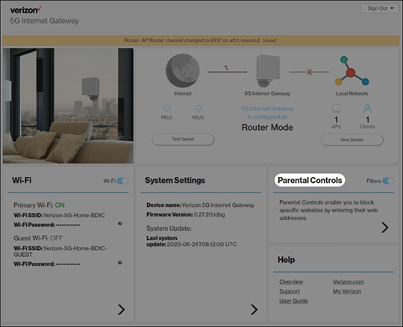Click the last system update timestamp
Screen dimensions: 403x327
tap(201, 244)
